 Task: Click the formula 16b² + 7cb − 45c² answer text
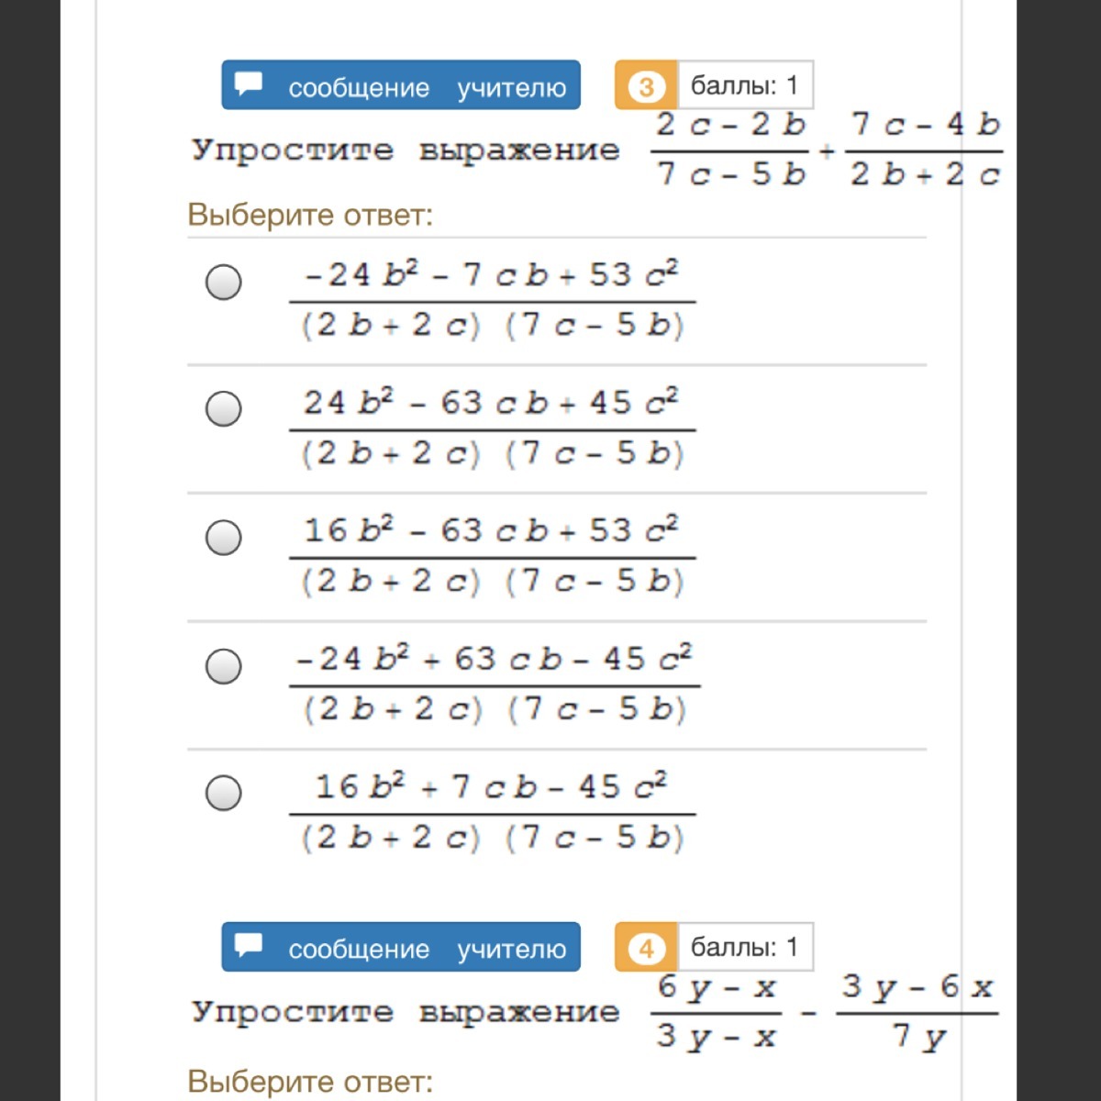pos(492,812)
